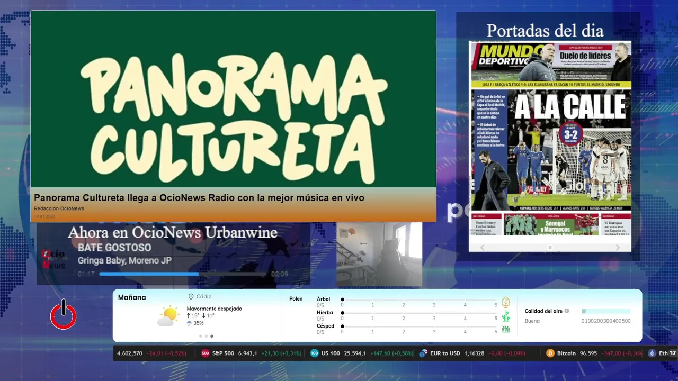678x381 pixels.
Task: Open the Panorama Cultureta news headline
Action: point(199,198)
